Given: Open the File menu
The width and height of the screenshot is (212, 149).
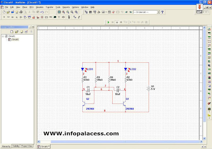Looking at the screenshot, I should pos(6,7).
